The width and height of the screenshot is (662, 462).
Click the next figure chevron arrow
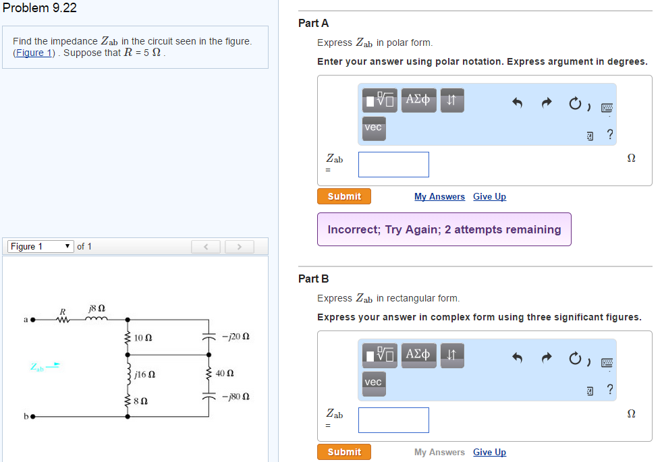240,247
